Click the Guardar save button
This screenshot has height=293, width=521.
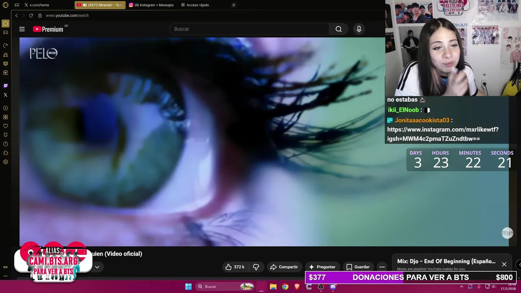(x=358, y=267)
